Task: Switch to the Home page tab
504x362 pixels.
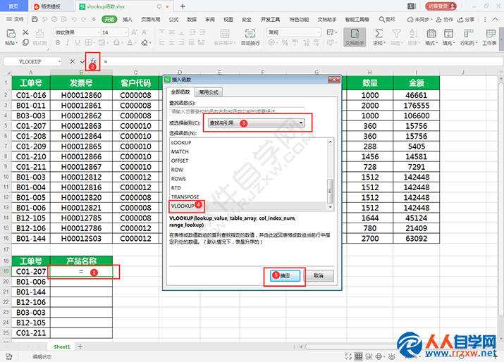Action: pyautogui.click(x=13, y=6)
